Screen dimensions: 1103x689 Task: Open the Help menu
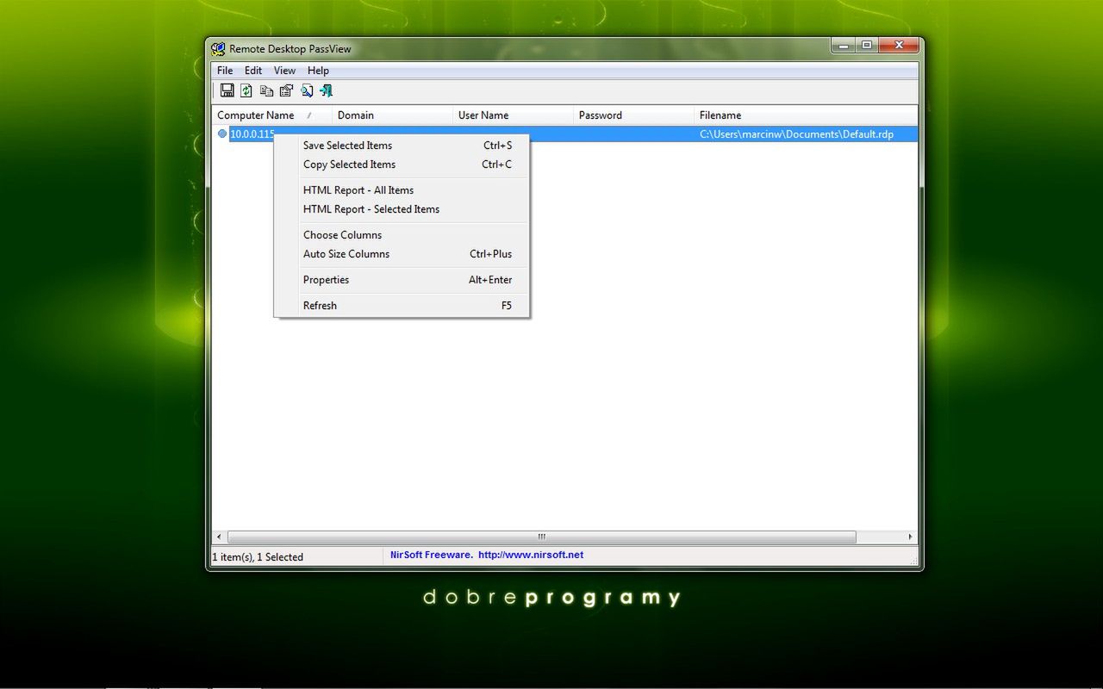318,71
